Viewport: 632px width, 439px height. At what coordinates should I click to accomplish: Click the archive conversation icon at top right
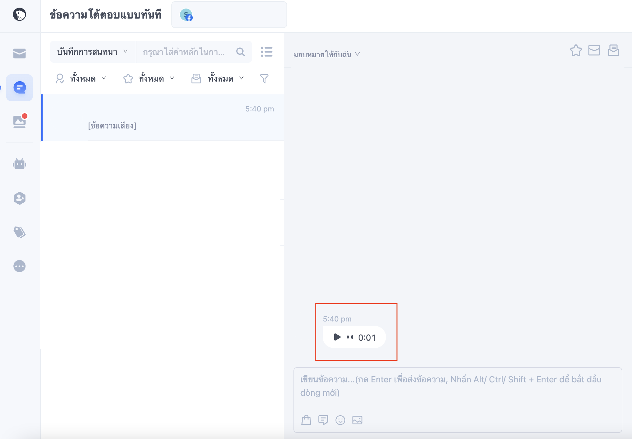coord(613,51)
